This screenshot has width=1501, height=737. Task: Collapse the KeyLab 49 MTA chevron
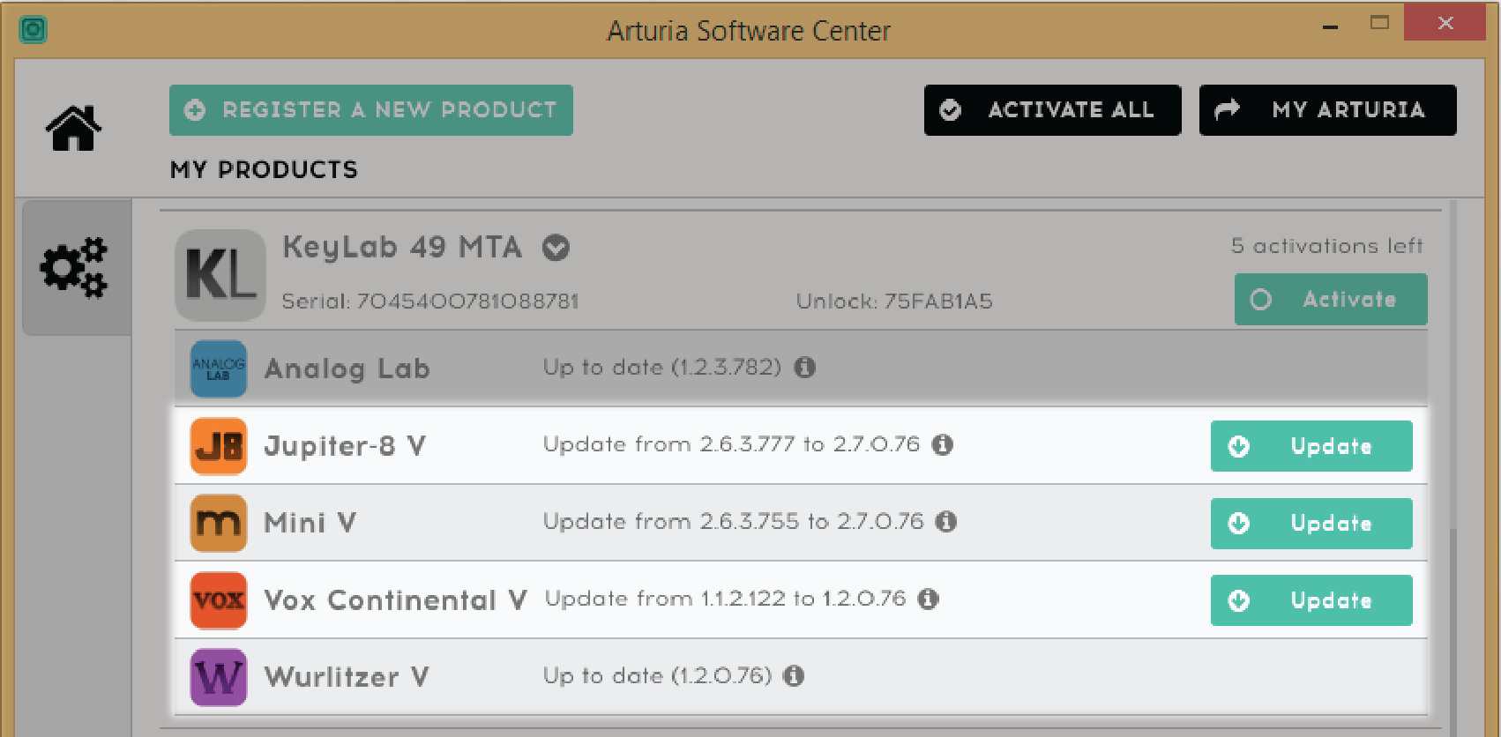click(556, 248)
